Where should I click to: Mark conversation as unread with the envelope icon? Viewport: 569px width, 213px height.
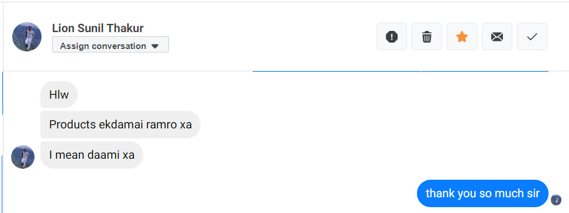pos(497,37)
